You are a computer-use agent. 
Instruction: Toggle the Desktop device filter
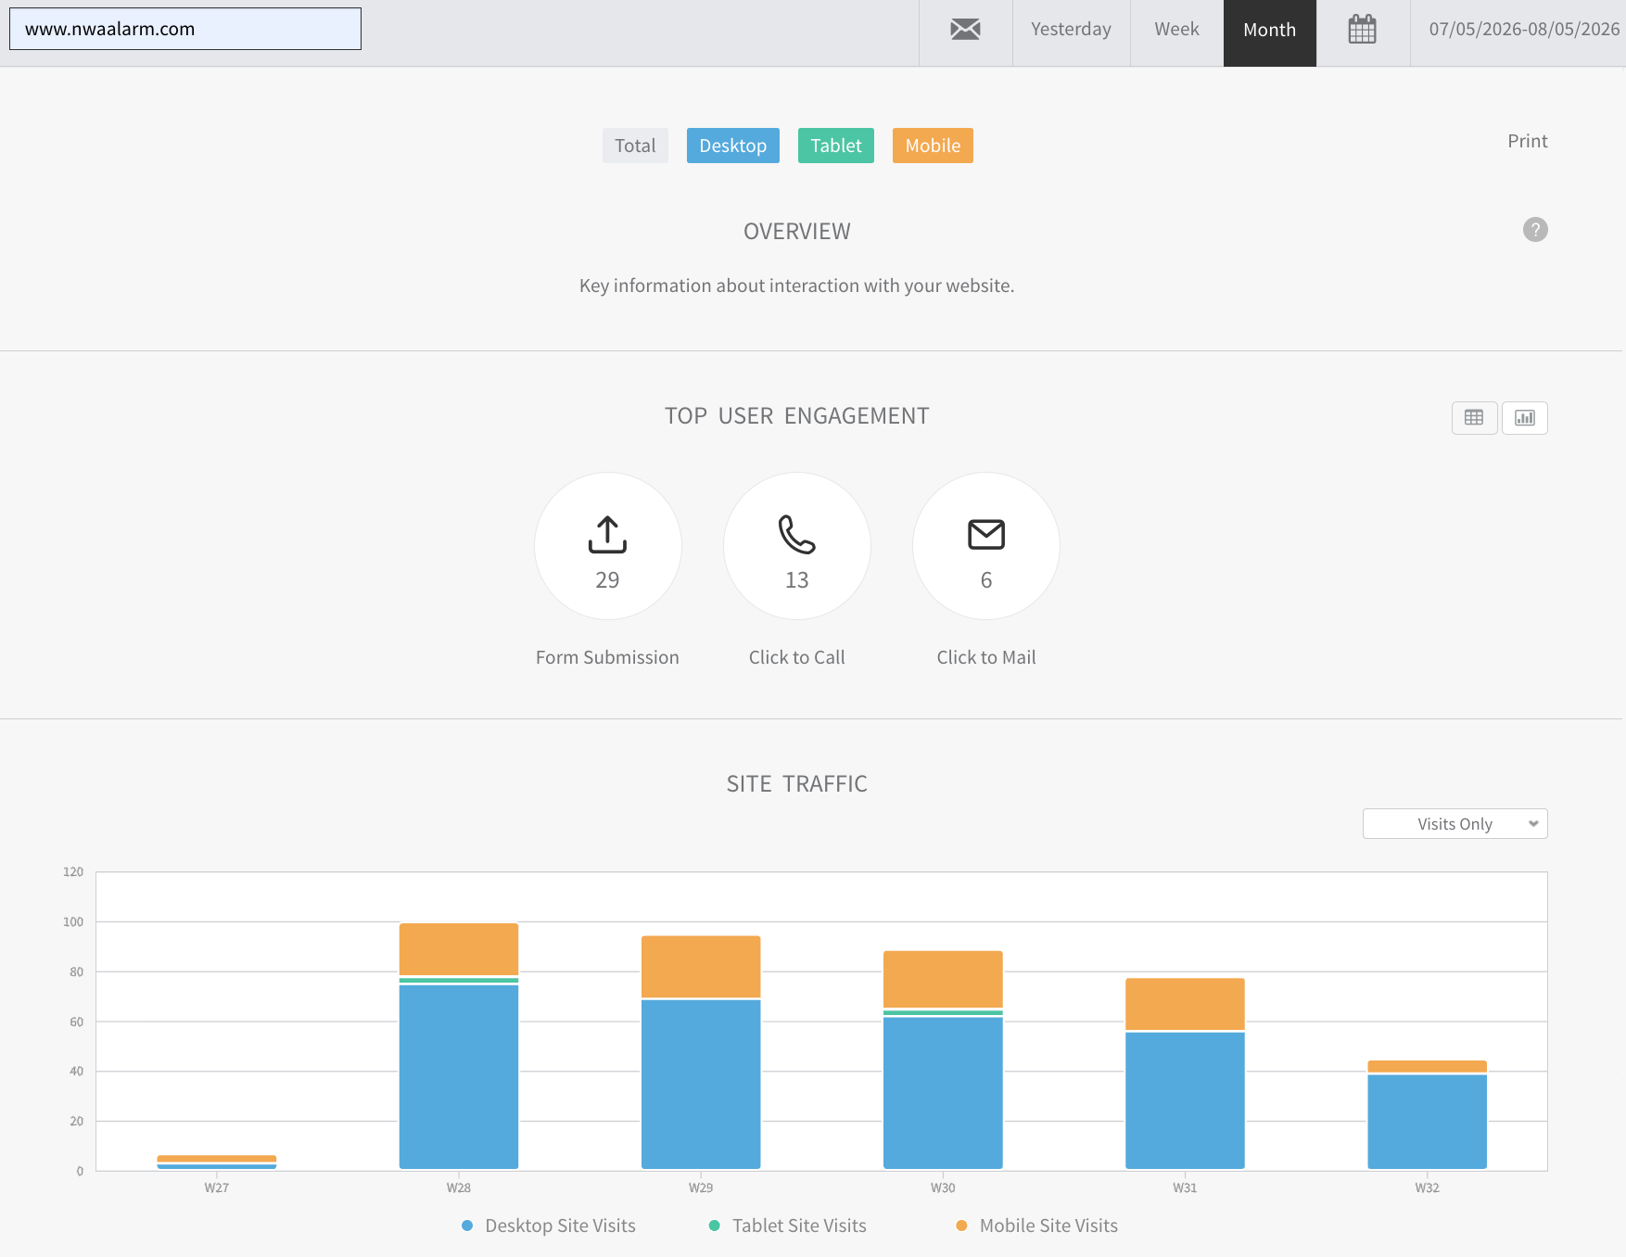click(x=733, y=146)
